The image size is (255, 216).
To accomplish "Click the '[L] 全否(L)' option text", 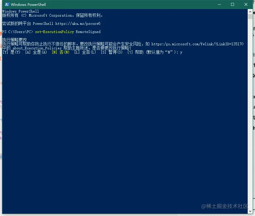I will point(85,52).
